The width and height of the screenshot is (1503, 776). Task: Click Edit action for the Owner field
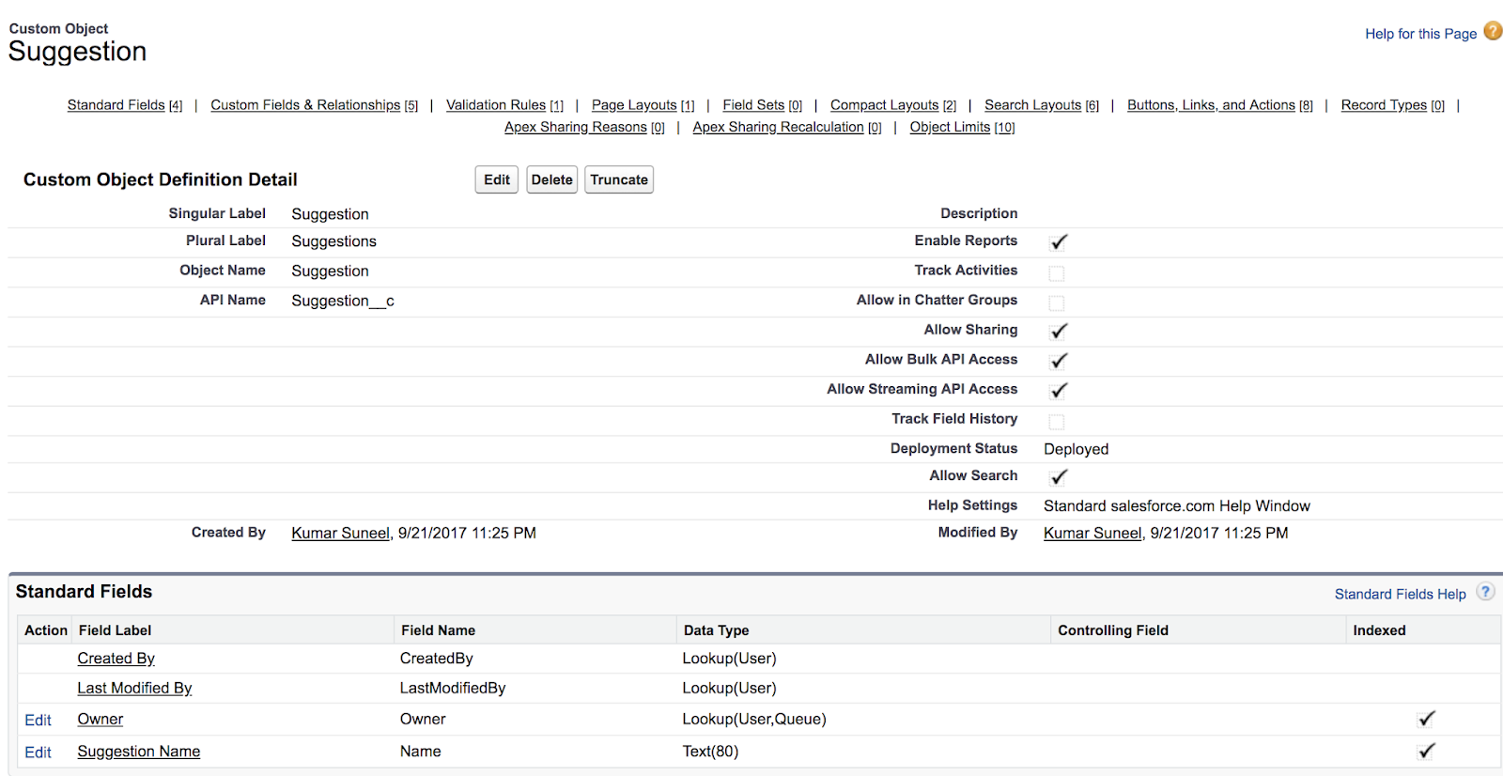click(x=39, y=720)
